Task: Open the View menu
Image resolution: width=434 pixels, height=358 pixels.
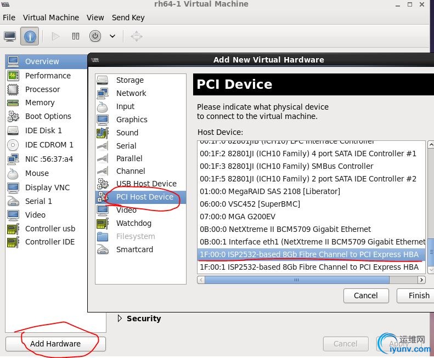Action: point(95,18)
